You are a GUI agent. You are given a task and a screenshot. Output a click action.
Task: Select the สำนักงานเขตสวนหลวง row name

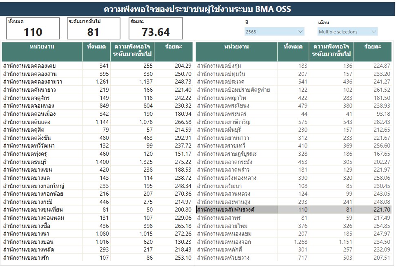click(x=223, y=194)
